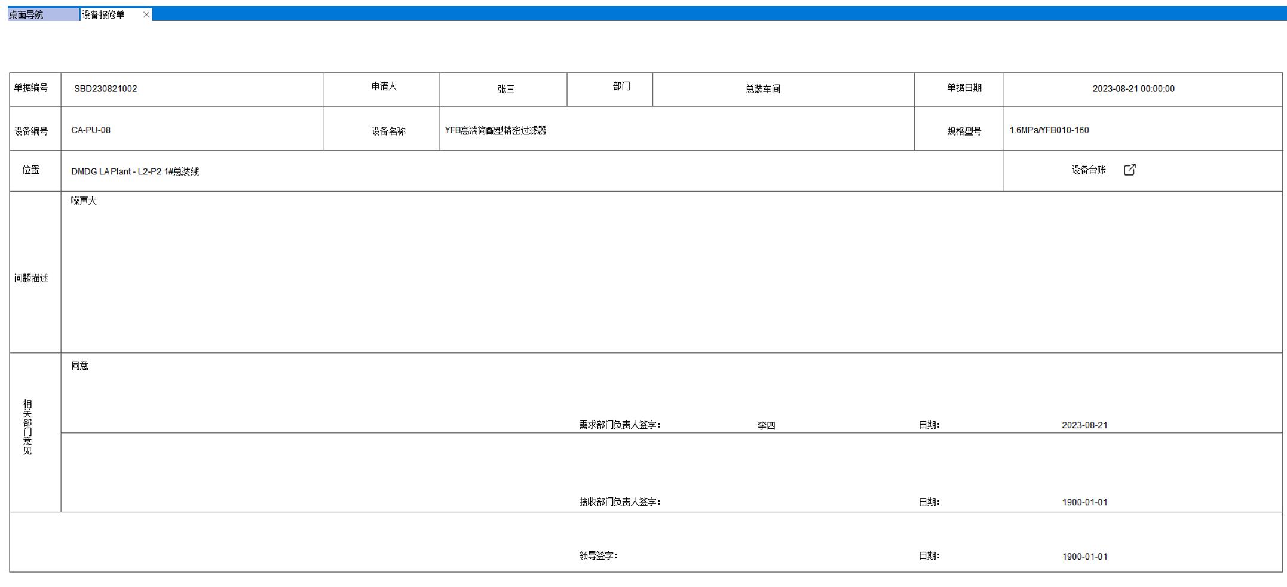The height and width of the screenshot is (587, 1287).
Task: Click the 位置 field DMDG LA Plant
Action: pos(135,172)
